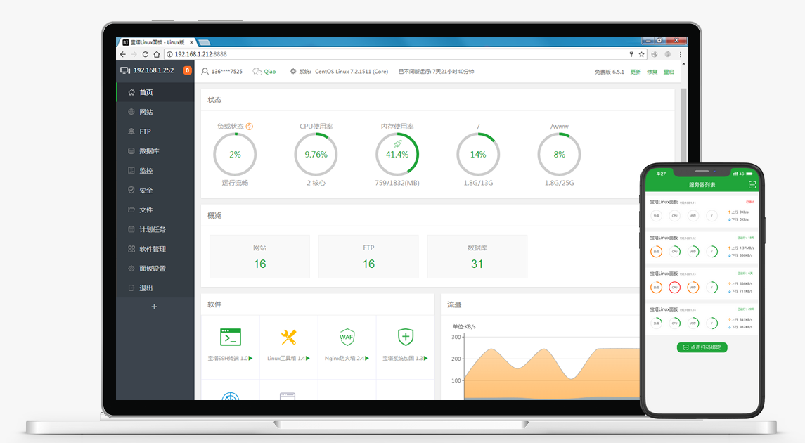Click the rocket icon in memory gauge
Image resolution: width=805 pixels, height=443 pixels.
coord(397,143)
